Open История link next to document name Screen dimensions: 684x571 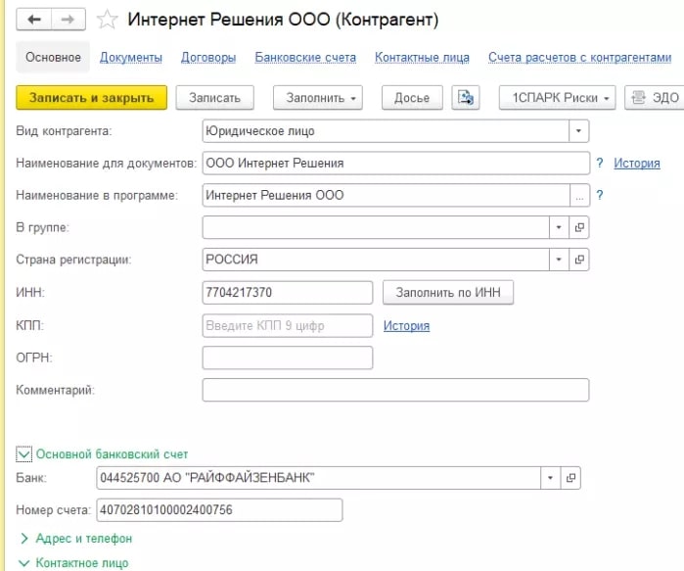[x=637, y=163]
